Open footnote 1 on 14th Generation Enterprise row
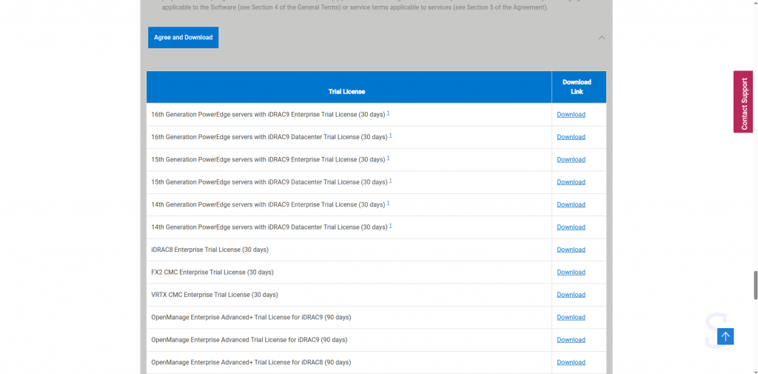758x374 pixels. 388,203
